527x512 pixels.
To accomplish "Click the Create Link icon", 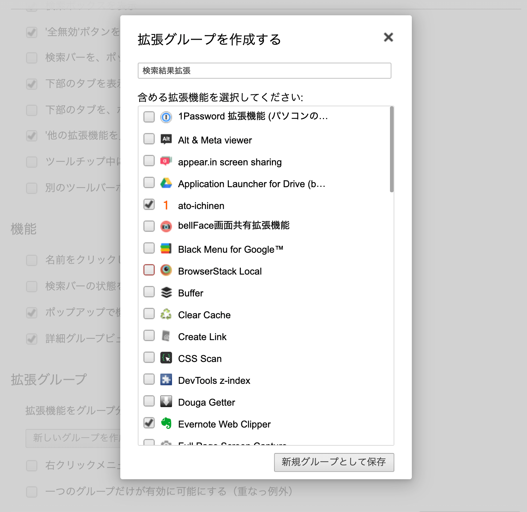I will click(166, 336).
